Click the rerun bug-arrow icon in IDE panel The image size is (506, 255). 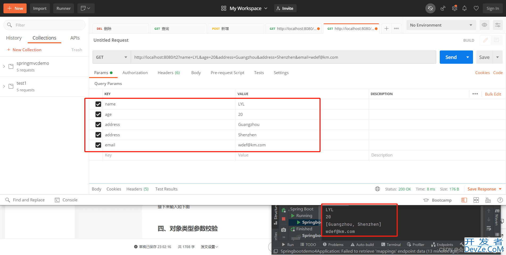click(x=284, y=210)
